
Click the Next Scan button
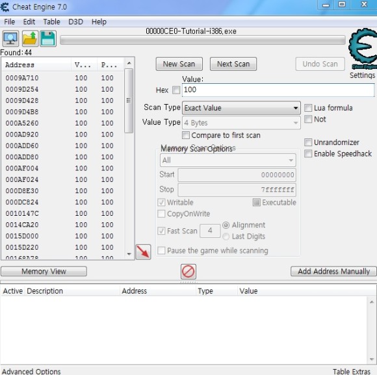click(233, 64)
